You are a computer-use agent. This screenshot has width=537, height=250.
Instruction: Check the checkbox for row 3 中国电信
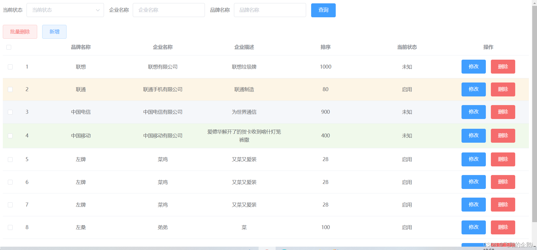(10, 112)
